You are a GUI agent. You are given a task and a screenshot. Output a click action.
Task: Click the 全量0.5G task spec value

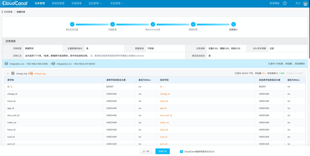(x=224, y=48)
